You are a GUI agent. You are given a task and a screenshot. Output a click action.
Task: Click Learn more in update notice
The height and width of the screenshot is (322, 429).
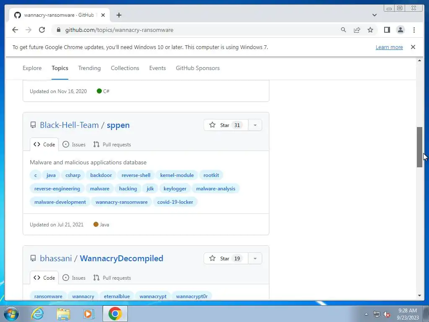point(389,47)
